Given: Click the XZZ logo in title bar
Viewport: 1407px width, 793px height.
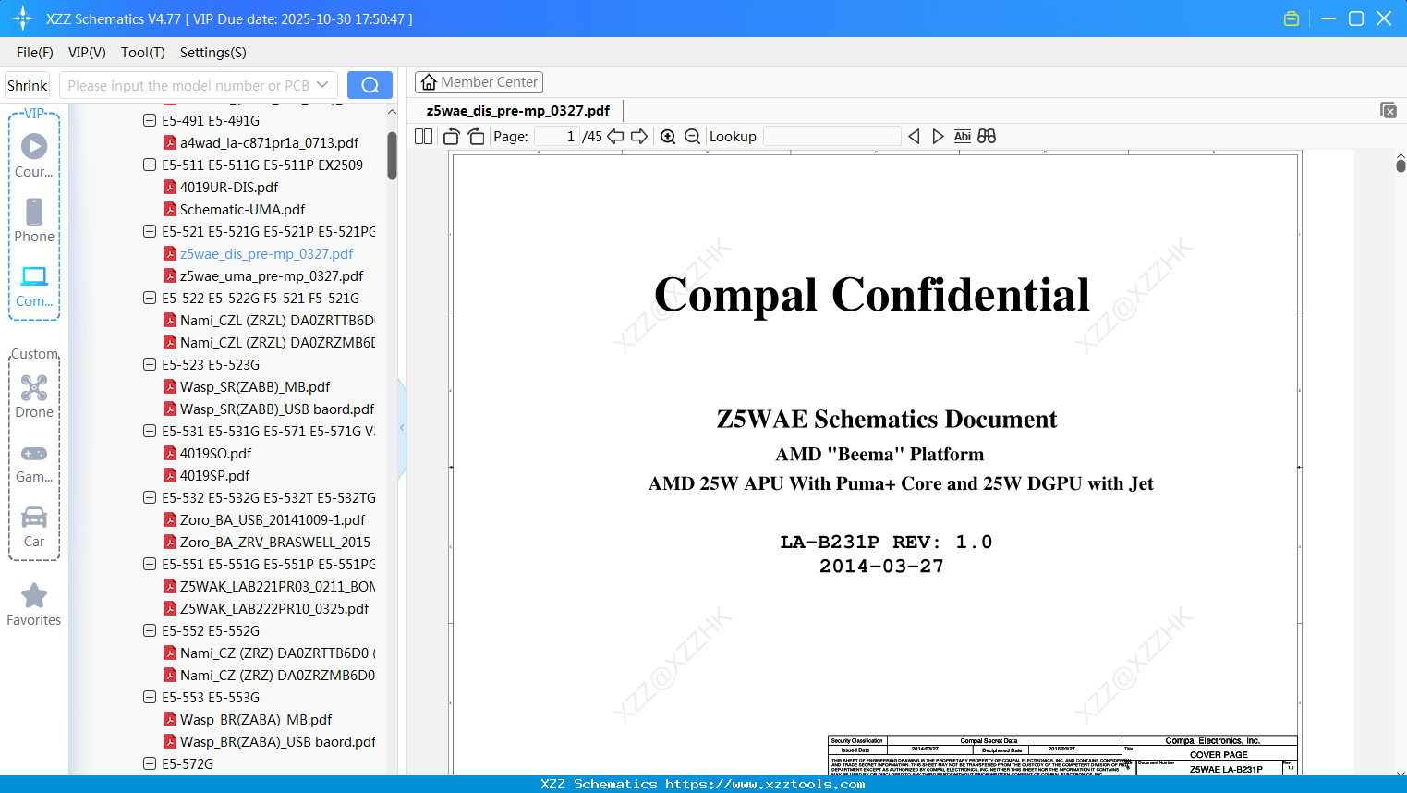Looking at the screenshot, I should point(23,18).
